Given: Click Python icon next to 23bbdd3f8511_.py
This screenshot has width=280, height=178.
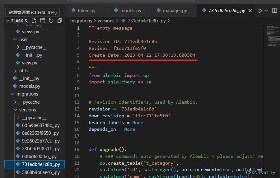Looking at the screenshot, I should tap(18, 148).
